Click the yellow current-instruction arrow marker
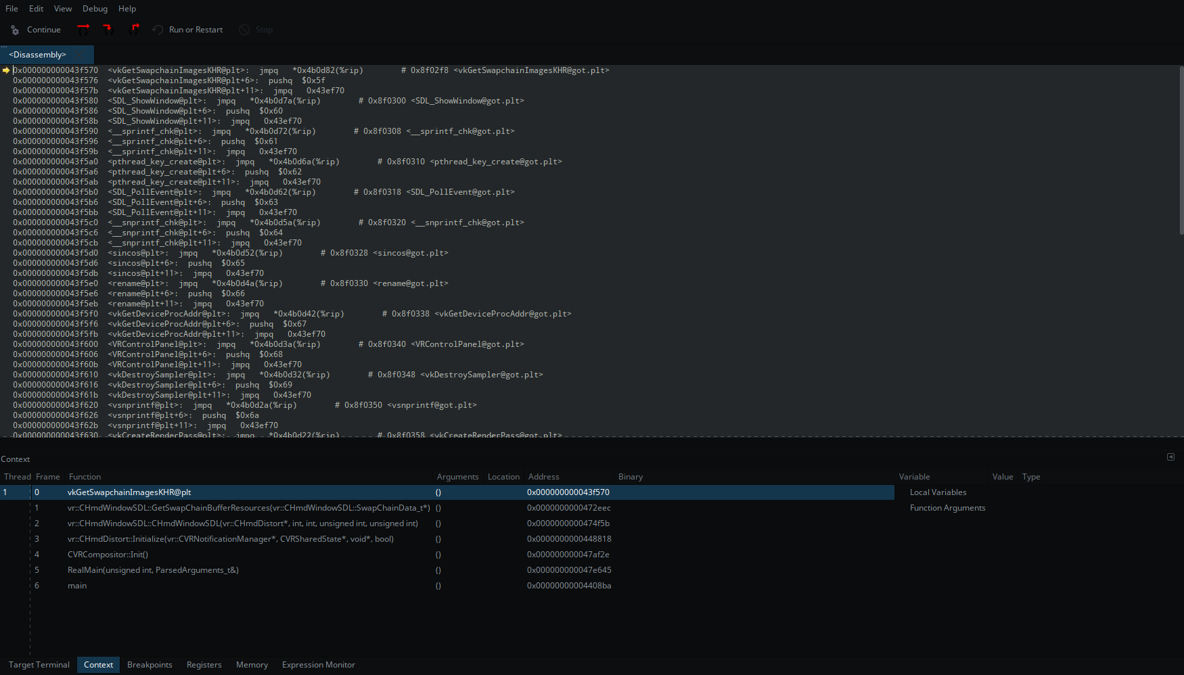Image resolution: width=1184 pixels, height=675 pixels. point(5,70)
